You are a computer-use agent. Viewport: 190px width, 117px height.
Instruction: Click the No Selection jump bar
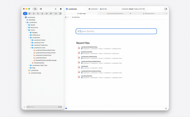(x=76, y=17)
